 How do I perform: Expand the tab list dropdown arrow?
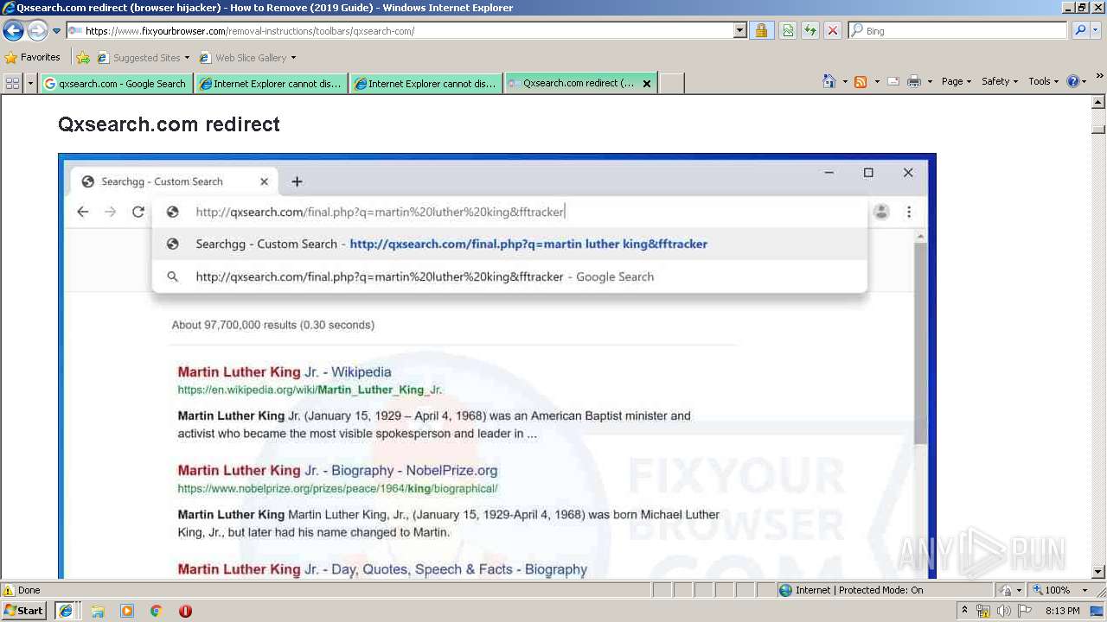tap(31, 83)
